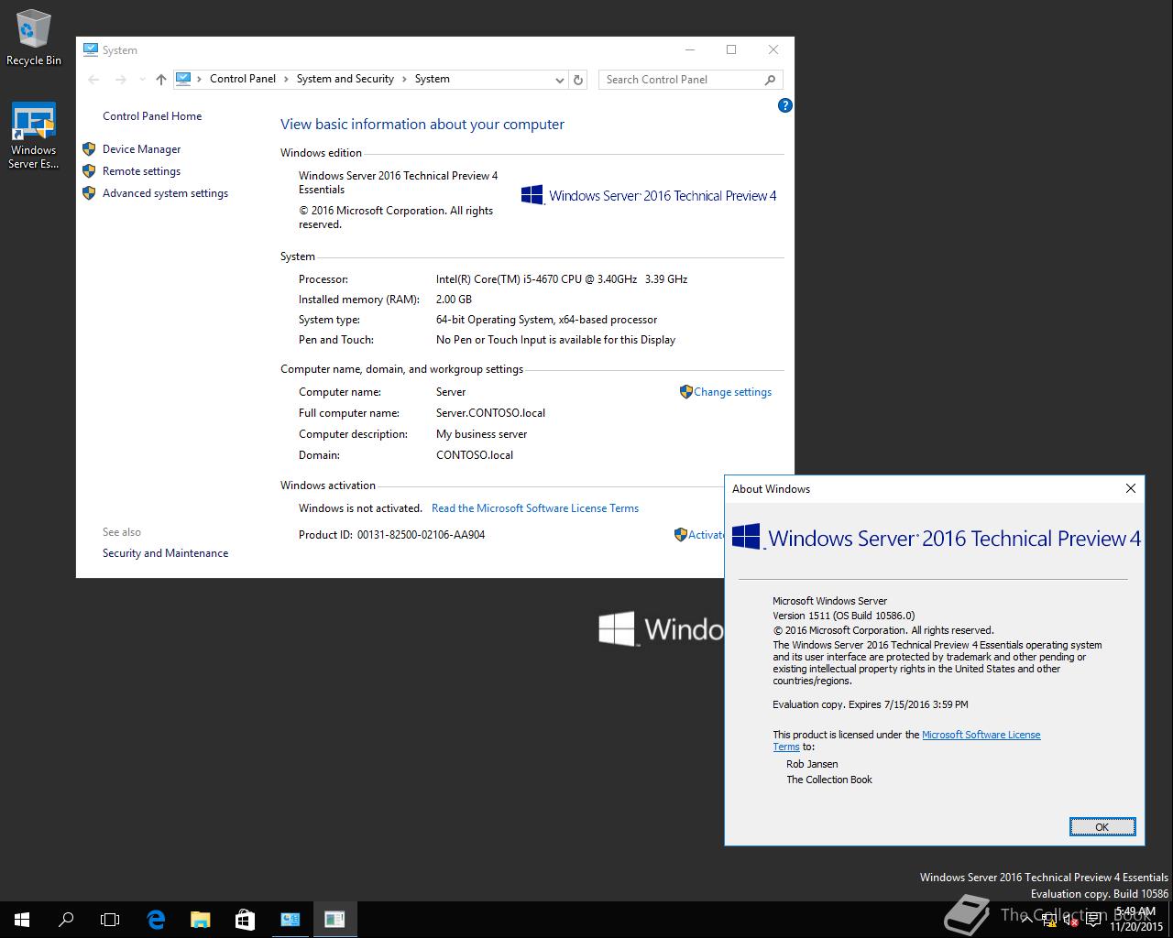Click the back navigation arrow
Image resolution: width=1173 pixels, height=938 pixels.
(93, 80)
